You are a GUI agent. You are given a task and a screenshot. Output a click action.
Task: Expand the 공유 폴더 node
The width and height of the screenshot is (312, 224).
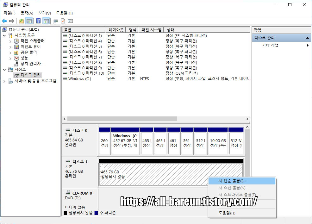[x=10, y=53]
